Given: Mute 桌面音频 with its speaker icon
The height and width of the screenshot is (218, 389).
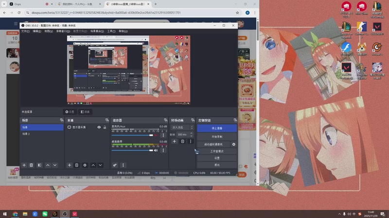Looking at the screenshot, I should point(156,150).
